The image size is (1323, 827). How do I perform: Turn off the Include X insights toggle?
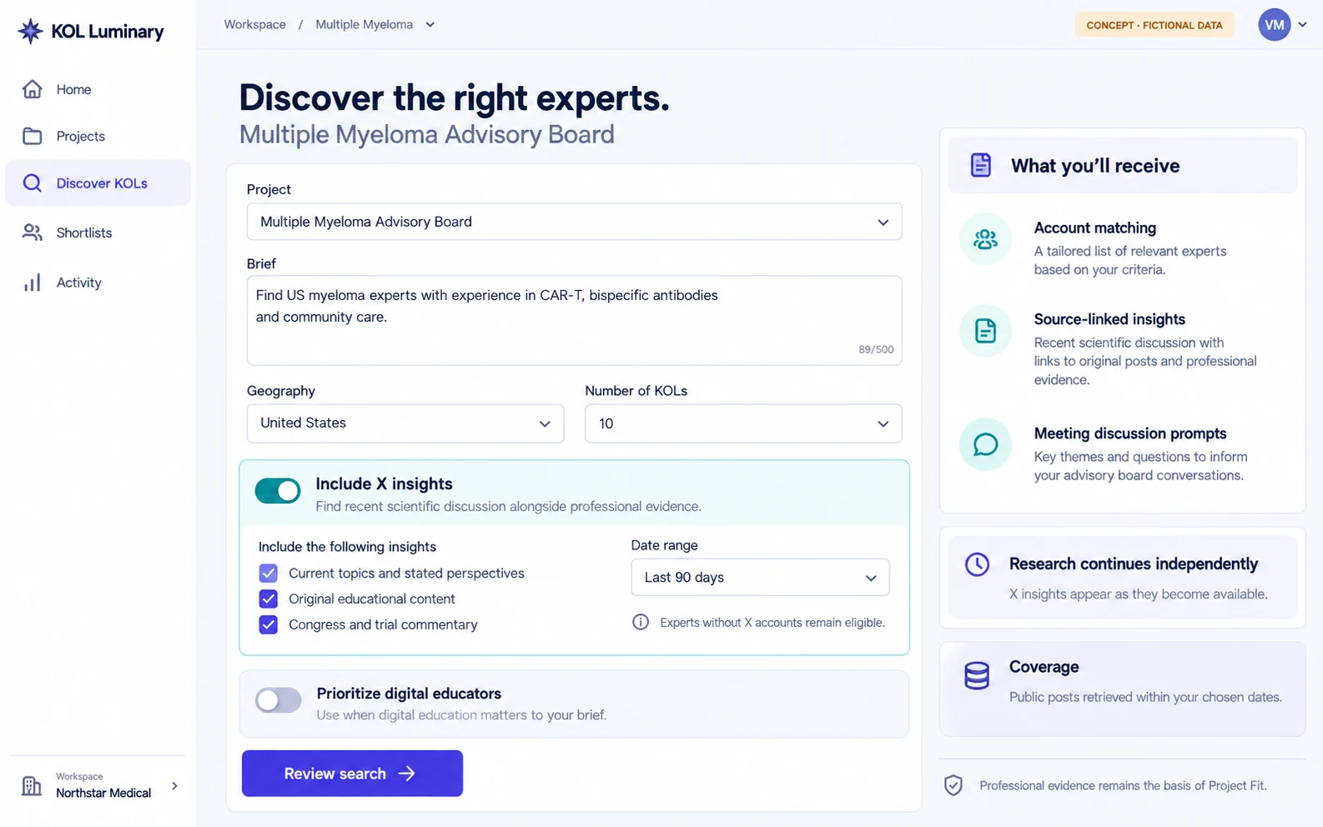(x=278, y=491)
